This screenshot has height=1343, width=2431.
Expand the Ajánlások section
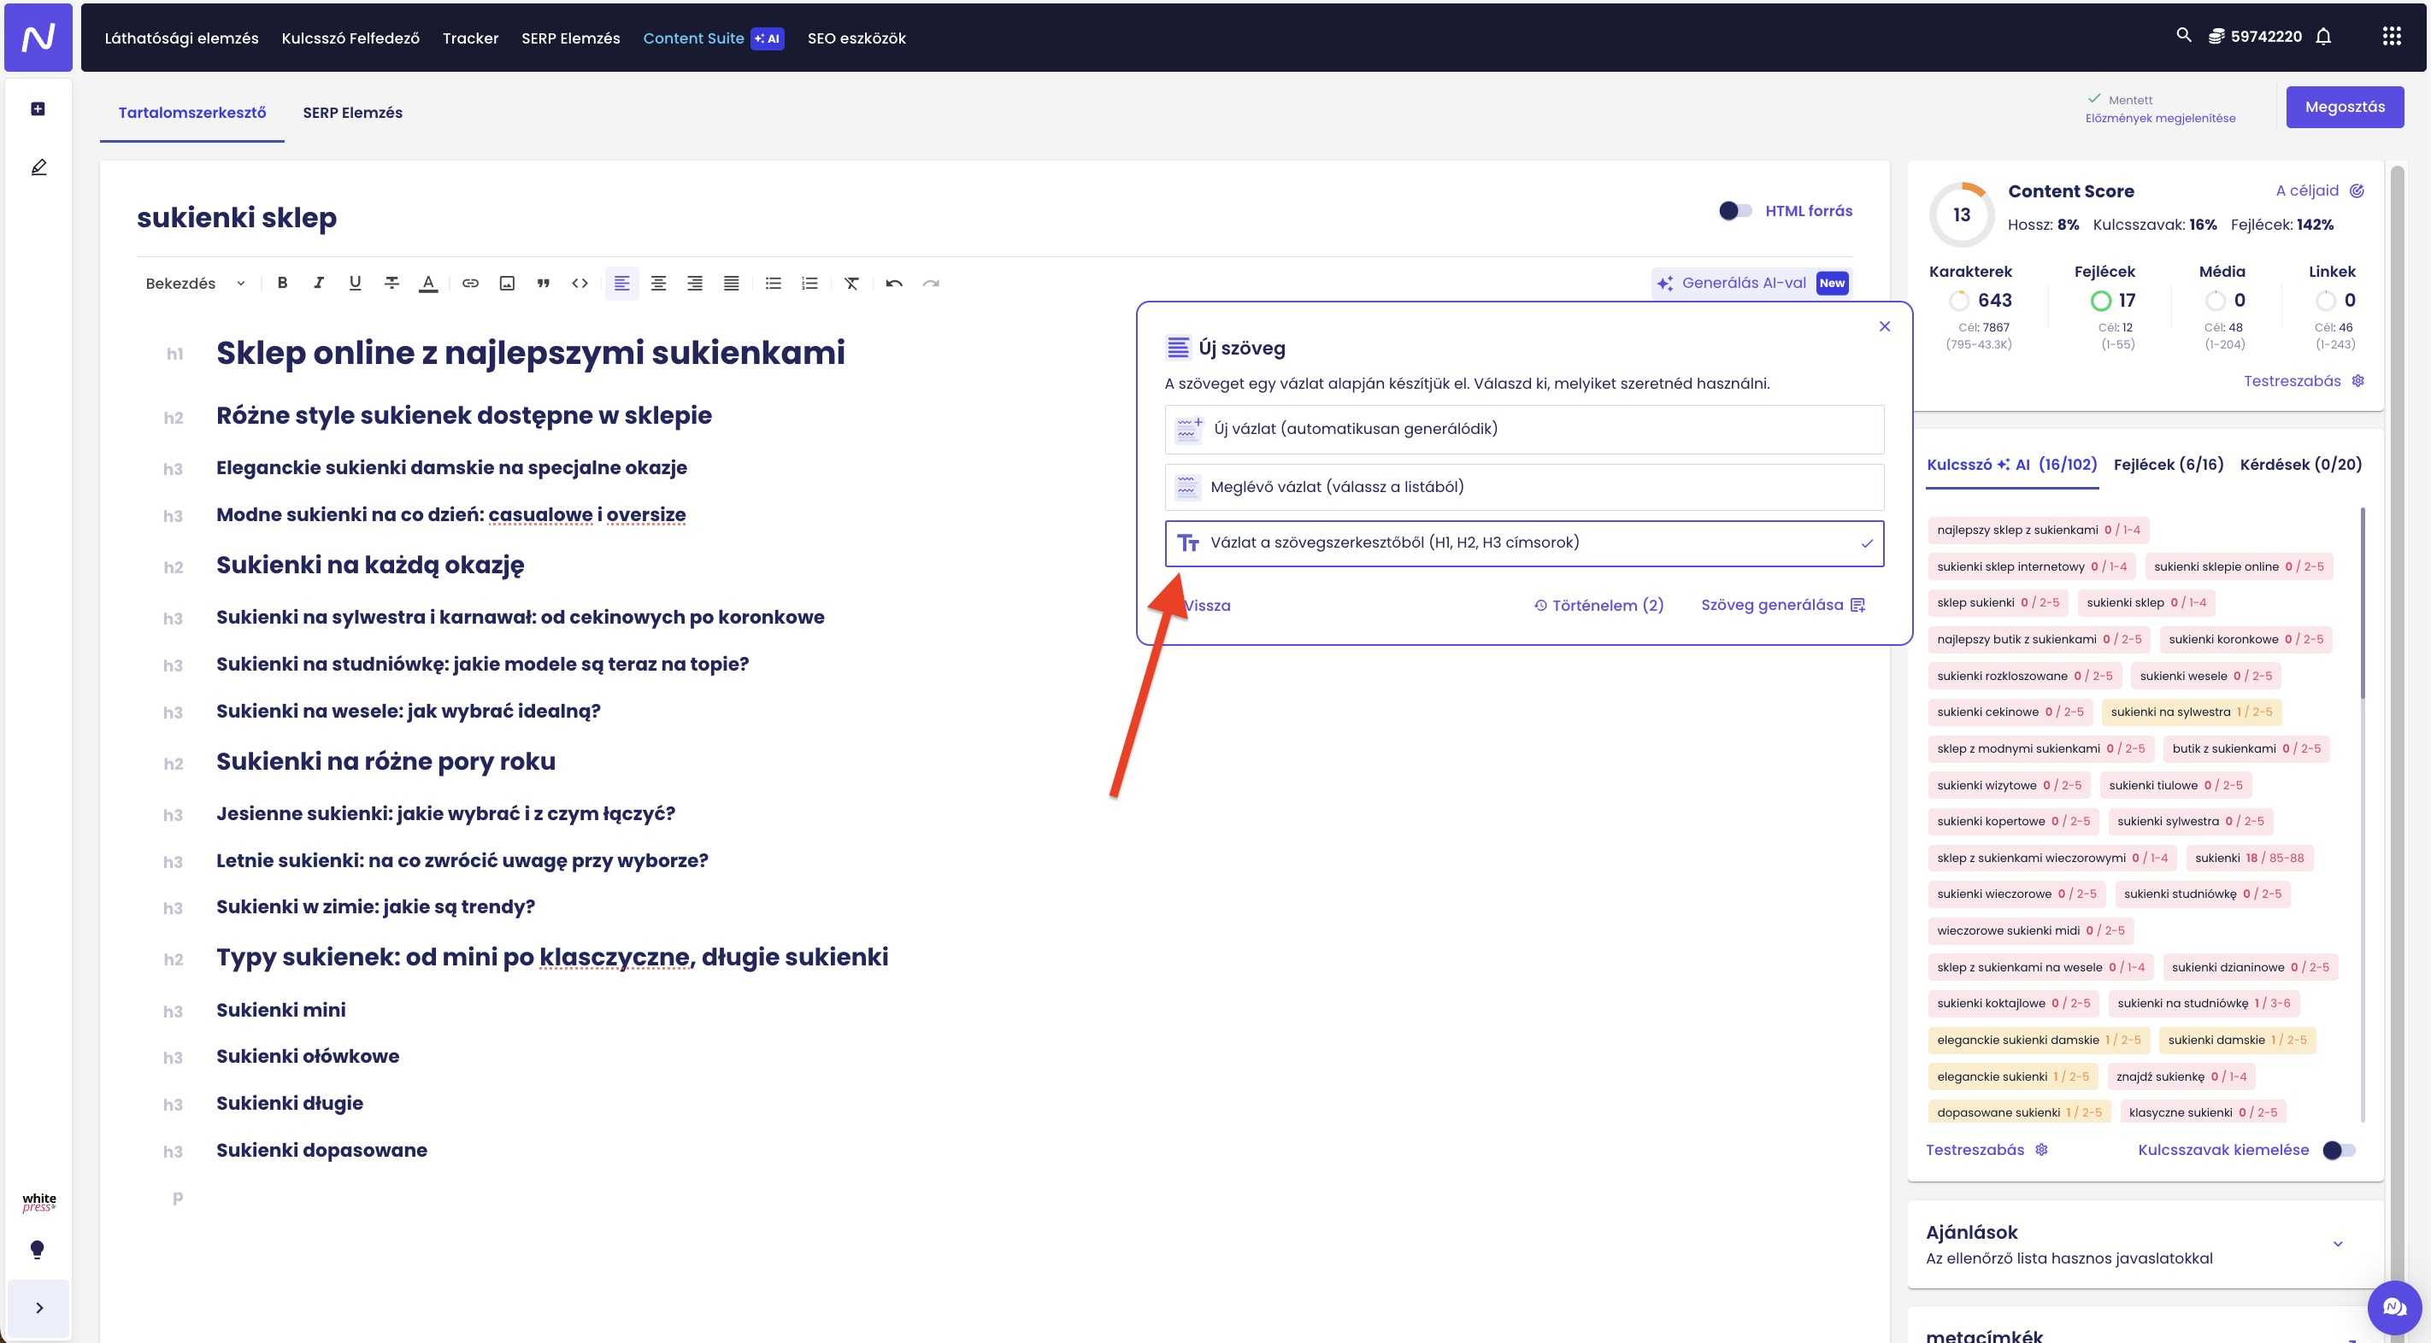(2338, 1244)
